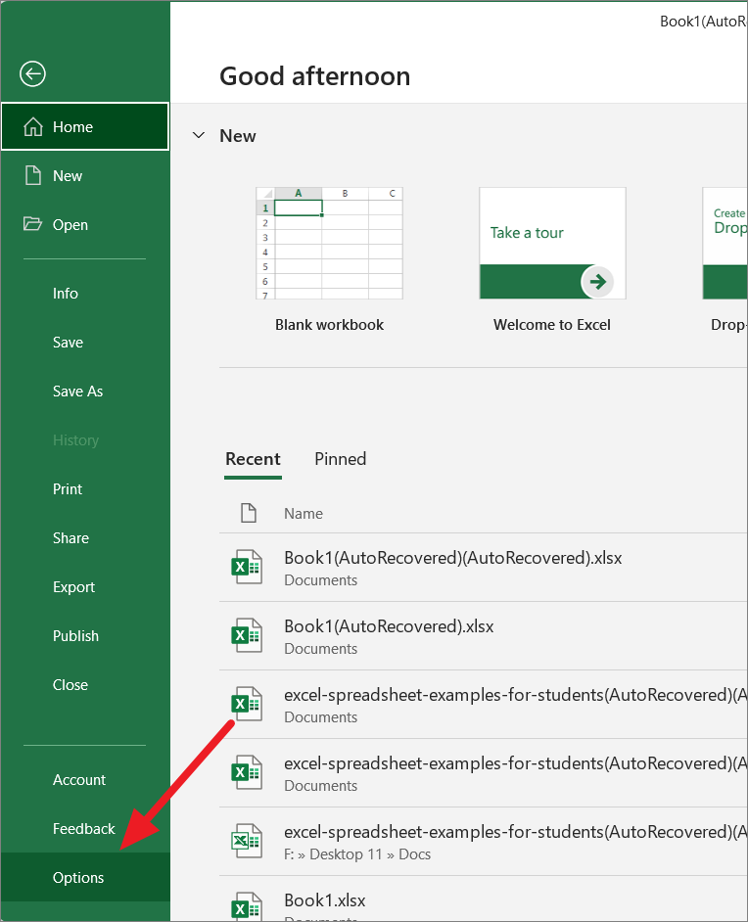Collapse the New section chevron

click(199, 135)
